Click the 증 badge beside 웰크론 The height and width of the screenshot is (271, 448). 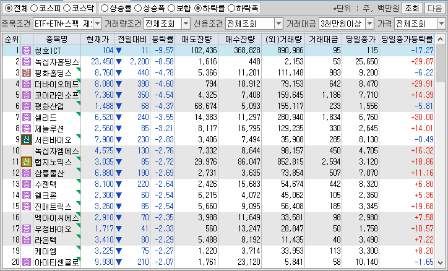pos(27,196)
